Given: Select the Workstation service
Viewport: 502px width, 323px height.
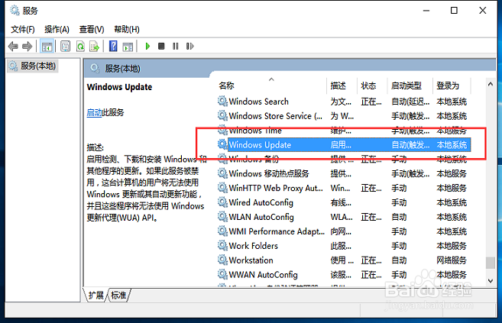Looking at the screenshot, I should tap(344, 260).
